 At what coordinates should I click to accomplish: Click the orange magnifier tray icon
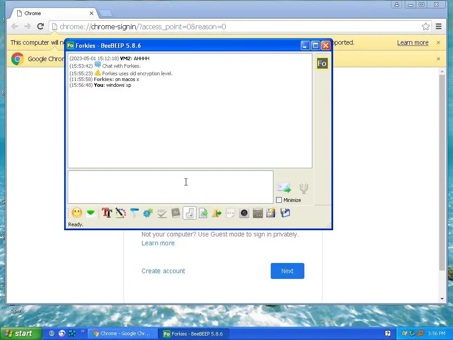point(420,333)
